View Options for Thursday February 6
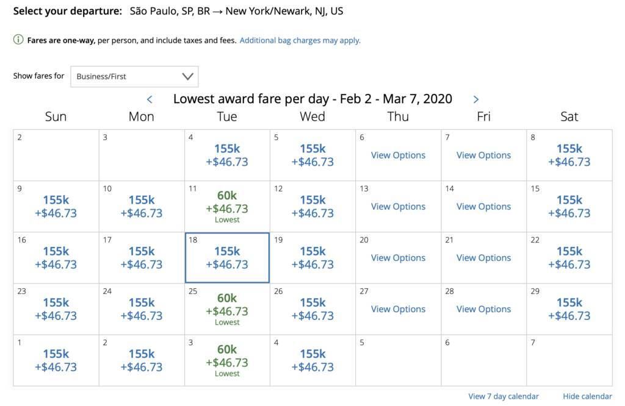The image size is (625, 406). click(x=398, y=155)
